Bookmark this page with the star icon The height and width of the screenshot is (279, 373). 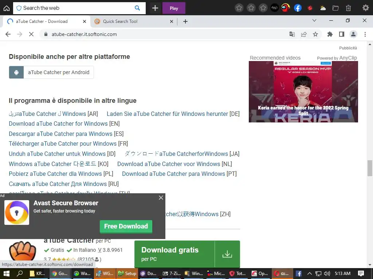pos(315,34)
